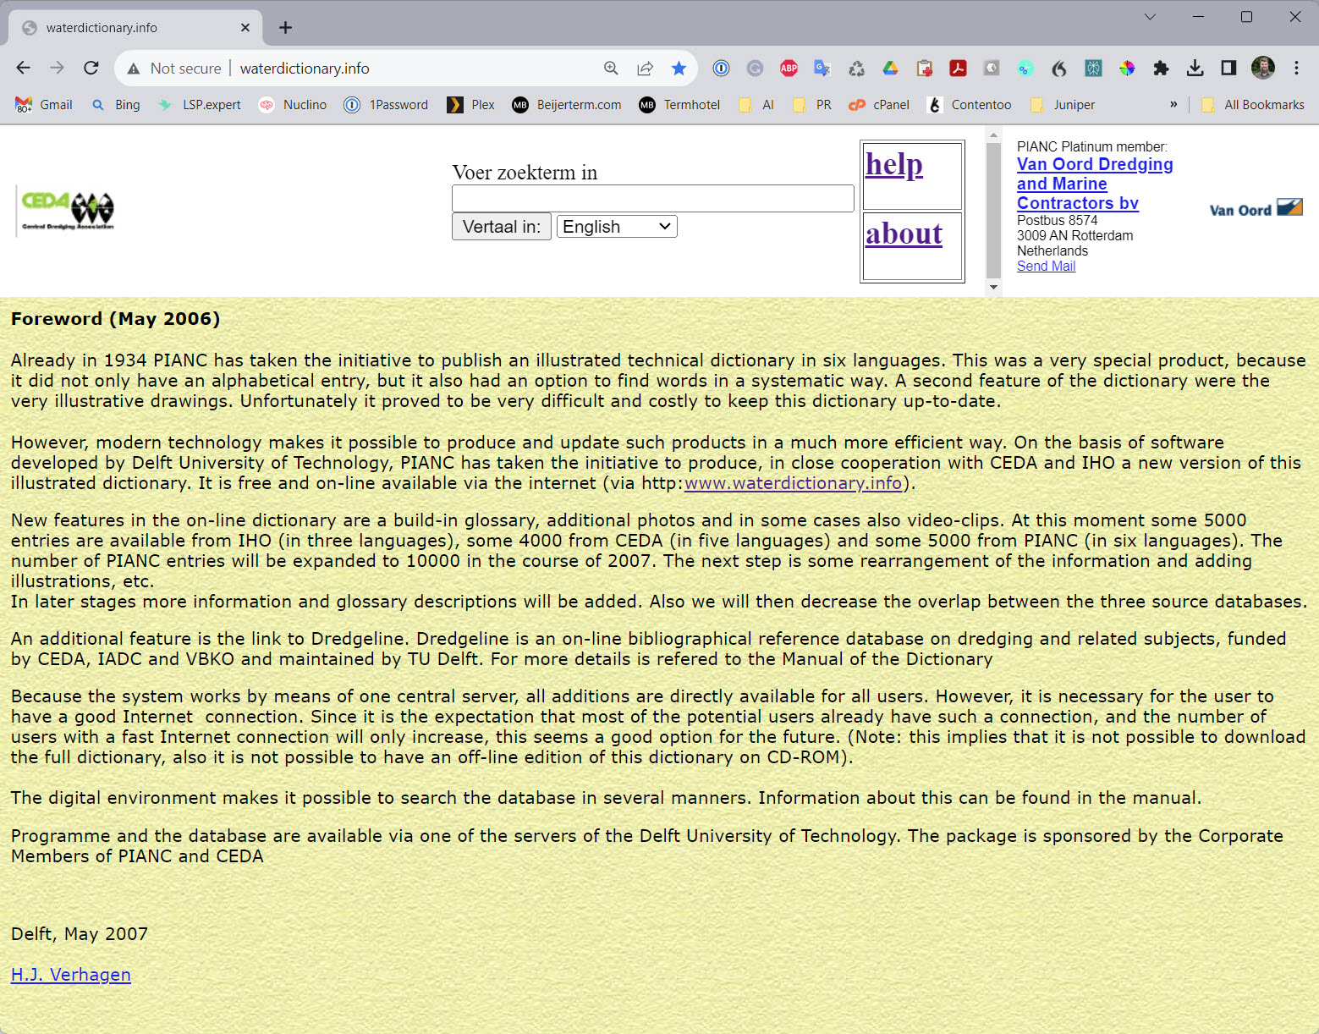
Task: Expand the hidden bookmarks overflow chevron
Action: point(1173,105)
